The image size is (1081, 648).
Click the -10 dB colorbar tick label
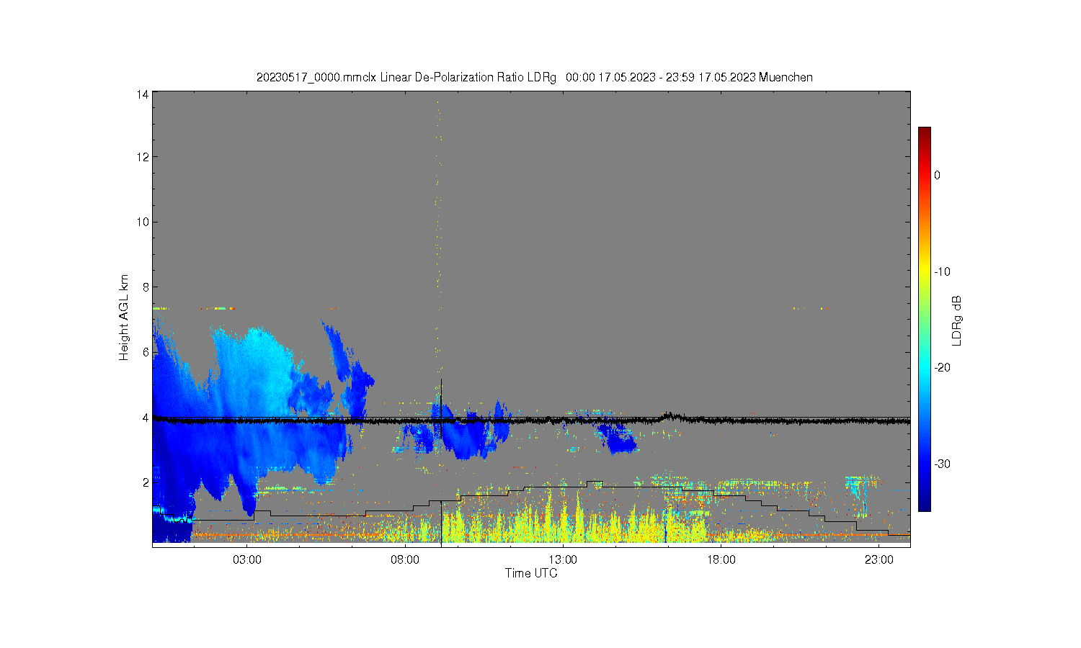pyautogui.click(x=942, y=271)
